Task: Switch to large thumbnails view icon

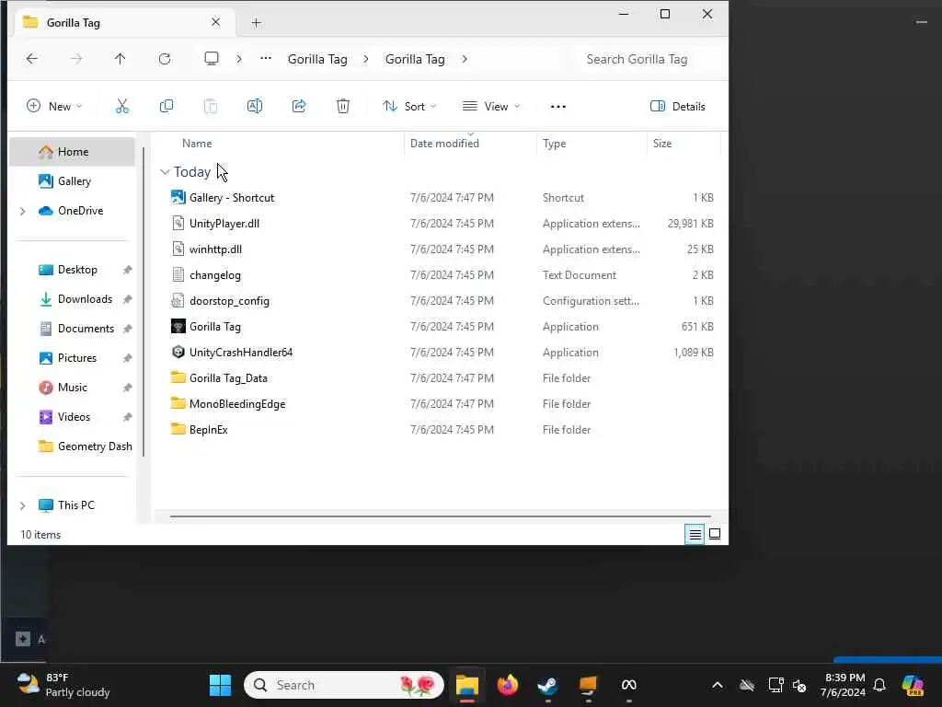Action: [x=715, y=534]
